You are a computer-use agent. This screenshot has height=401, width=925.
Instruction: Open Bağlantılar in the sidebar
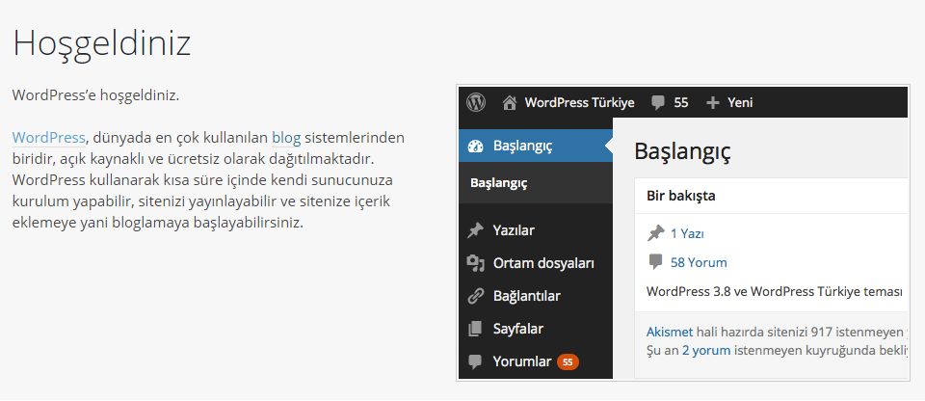(526, 296)
